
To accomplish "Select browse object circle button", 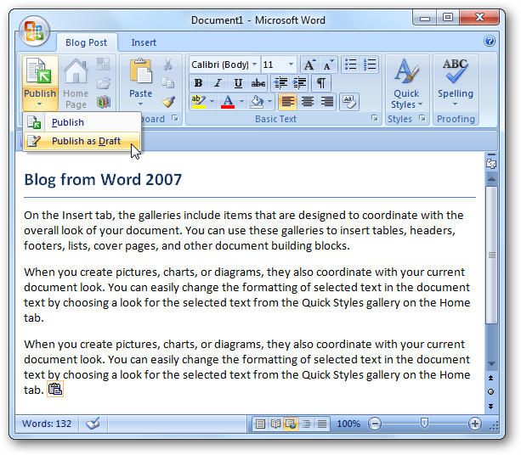I will pyautogui.click(x=490, y=392).
